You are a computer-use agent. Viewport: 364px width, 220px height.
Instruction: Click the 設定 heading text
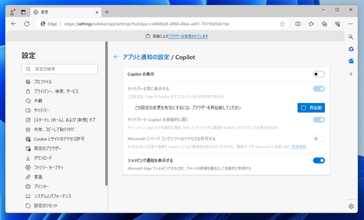29,56
